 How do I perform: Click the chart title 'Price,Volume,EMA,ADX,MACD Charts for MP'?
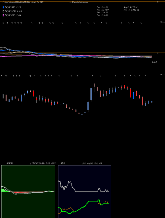click(23, 2)
